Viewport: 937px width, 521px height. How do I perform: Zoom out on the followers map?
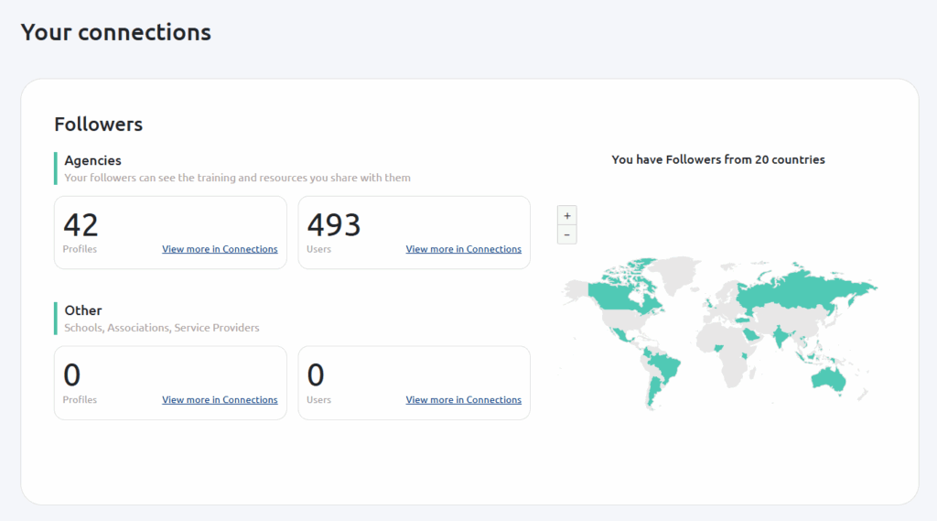566,234
